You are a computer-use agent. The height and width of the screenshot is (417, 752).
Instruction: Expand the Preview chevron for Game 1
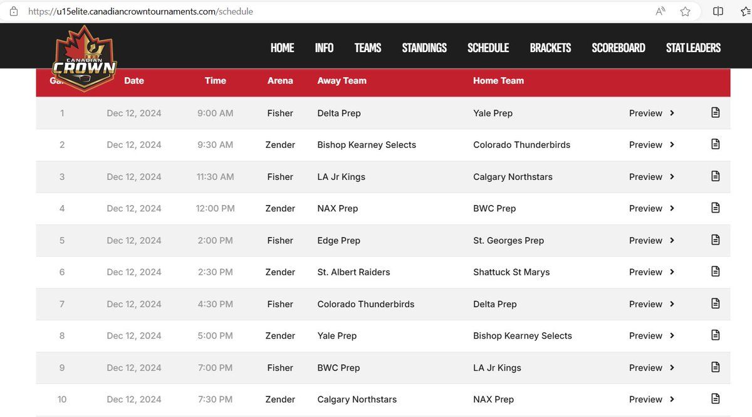tap(672, 113)
